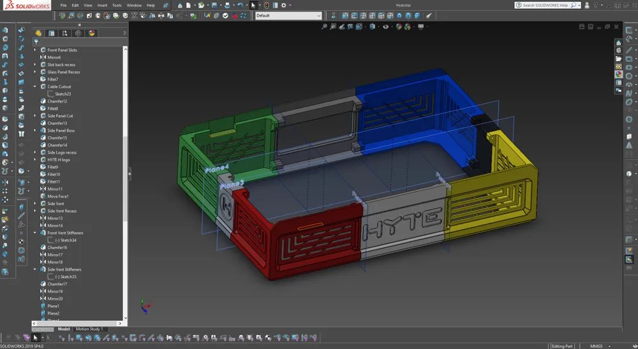Save the part with the floppy disk icon
This screenshot has height=349, width=638.
pos(214,5)
